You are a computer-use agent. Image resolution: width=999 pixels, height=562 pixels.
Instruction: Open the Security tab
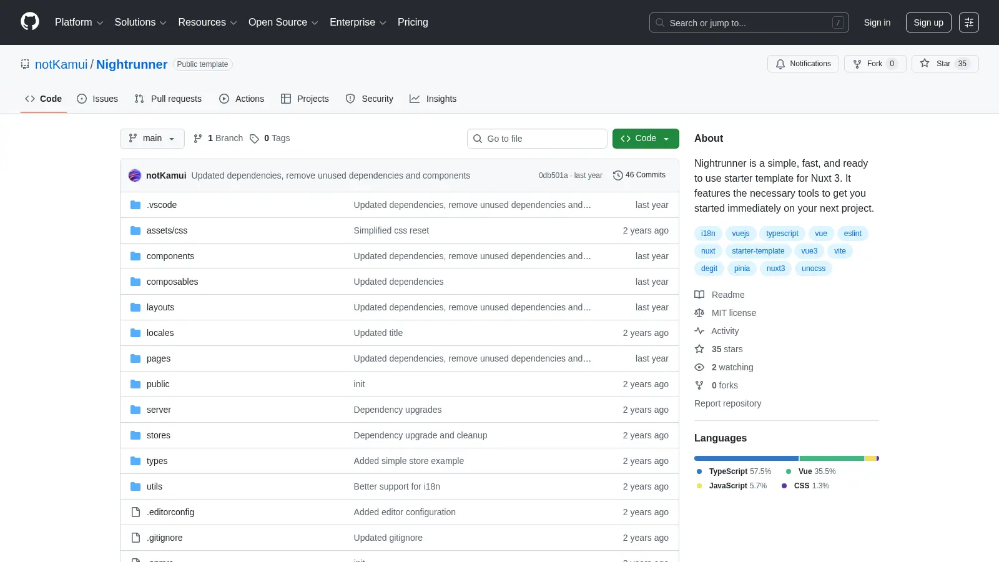coord(370,99)
